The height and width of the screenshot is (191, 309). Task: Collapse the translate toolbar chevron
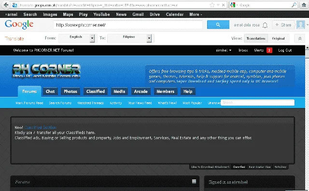(x=300, y=39)
